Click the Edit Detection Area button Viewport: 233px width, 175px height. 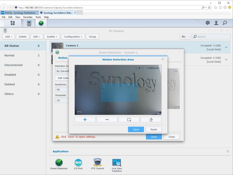(62, 78)
